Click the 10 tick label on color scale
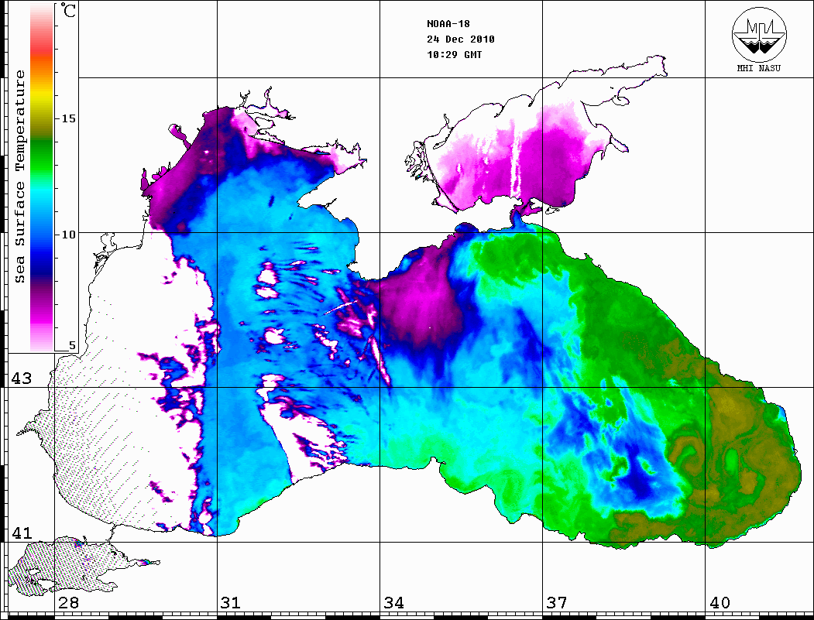This screenshot has height=620, width=814. [x=68, y=235]
